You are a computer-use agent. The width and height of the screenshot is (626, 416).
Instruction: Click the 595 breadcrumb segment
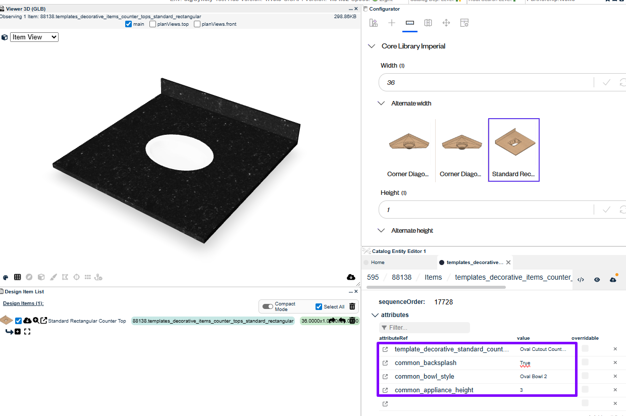[373, 277]
